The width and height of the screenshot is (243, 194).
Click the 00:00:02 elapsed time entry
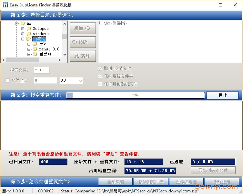coord(46,191)
